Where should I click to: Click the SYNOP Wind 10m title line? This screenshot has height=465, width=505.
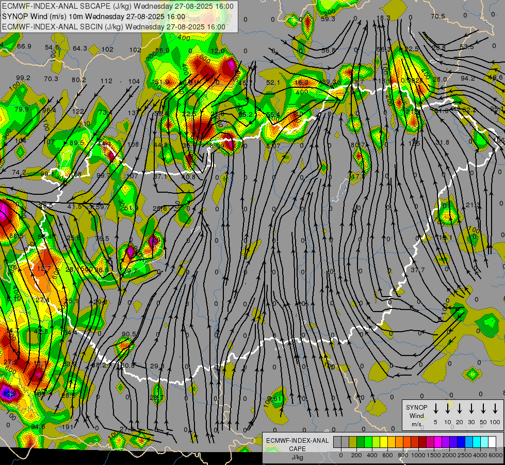pyautogui.click(x=94, y=17)
